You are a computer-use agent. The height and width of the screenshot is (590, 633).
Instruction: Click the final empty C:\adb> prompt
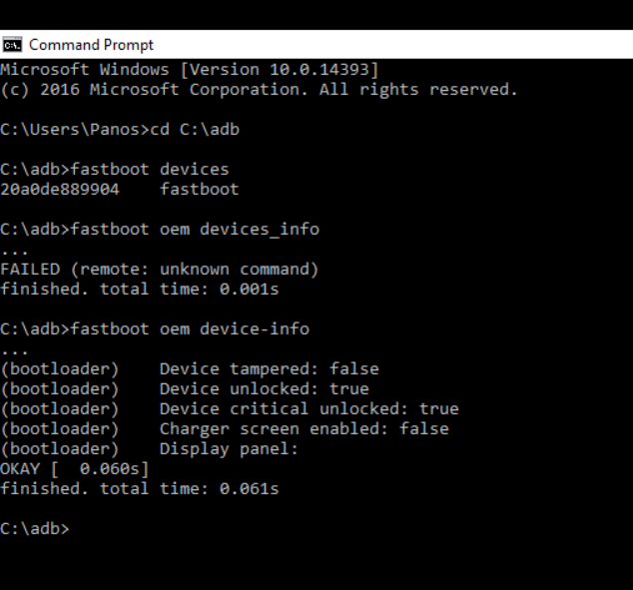pyautogui.click(x=36, y=528)
